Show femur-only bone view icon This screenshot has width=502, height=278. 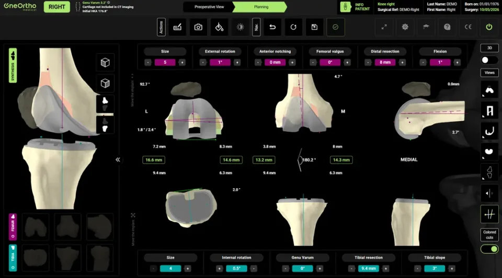tap(105, 104)
